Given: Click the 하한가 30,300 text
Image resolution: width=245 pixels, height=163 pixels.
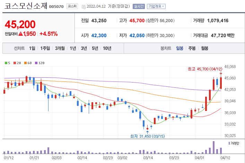Looking at the screenshot, I should pyautogui.click(x=160, y=35).
